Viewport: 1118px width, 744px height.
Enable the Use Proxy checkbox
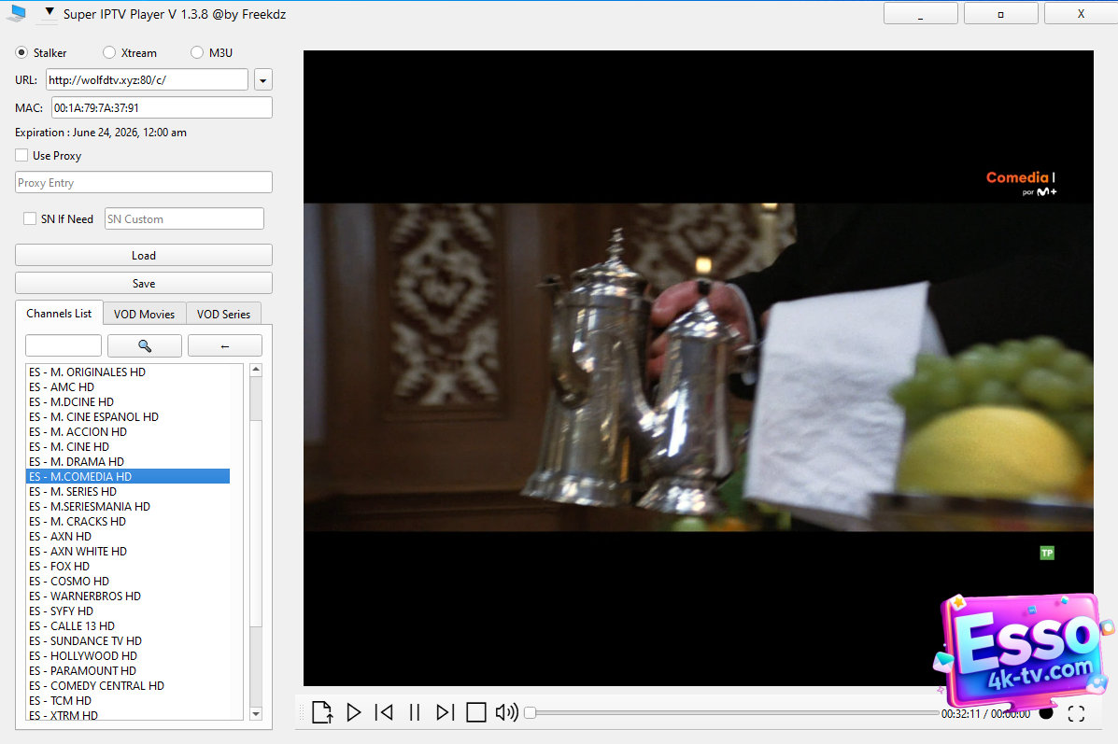(21, 155)
